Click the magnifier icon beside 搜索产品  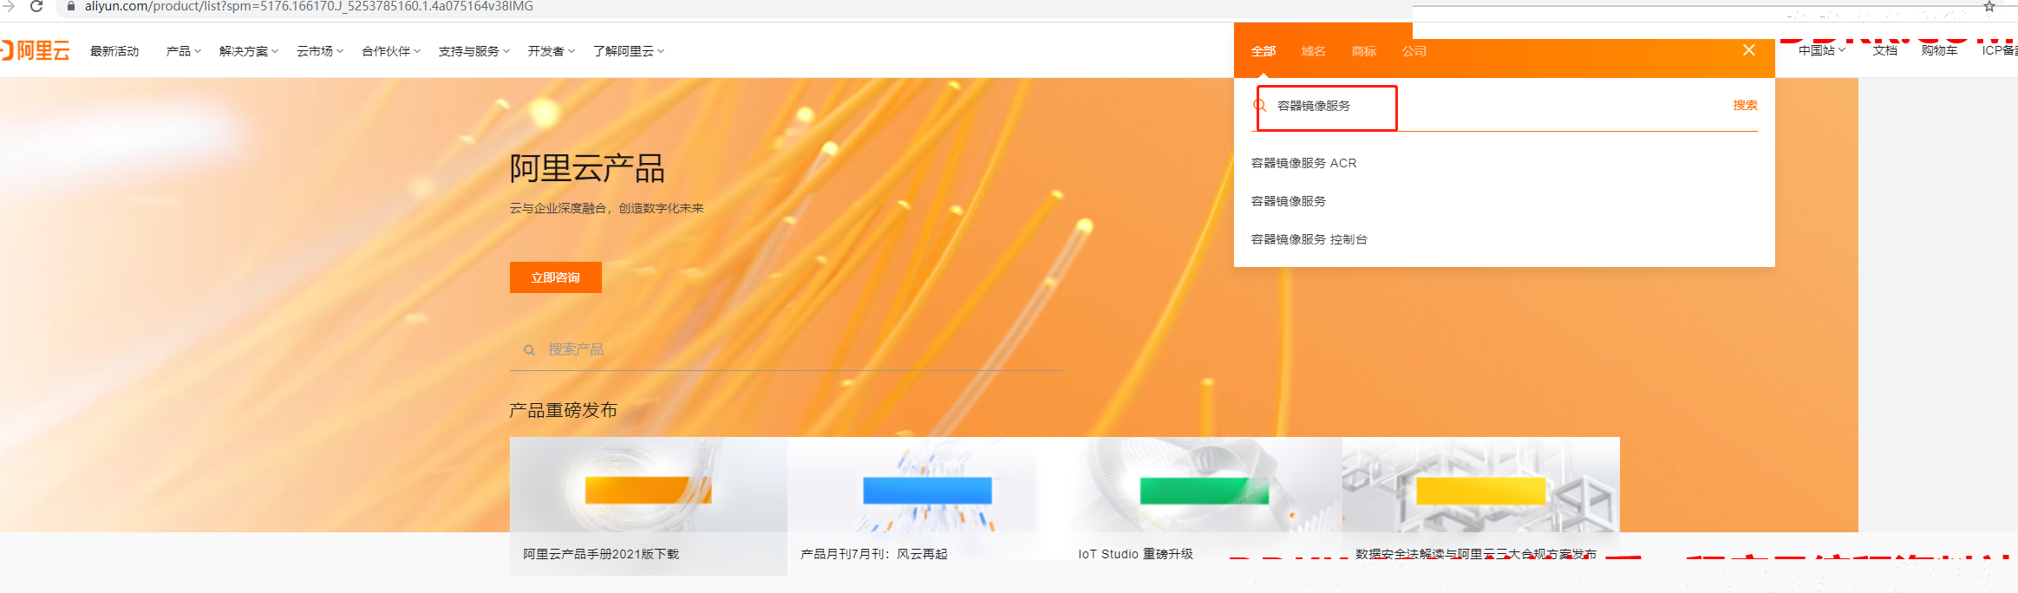(529, 350)
